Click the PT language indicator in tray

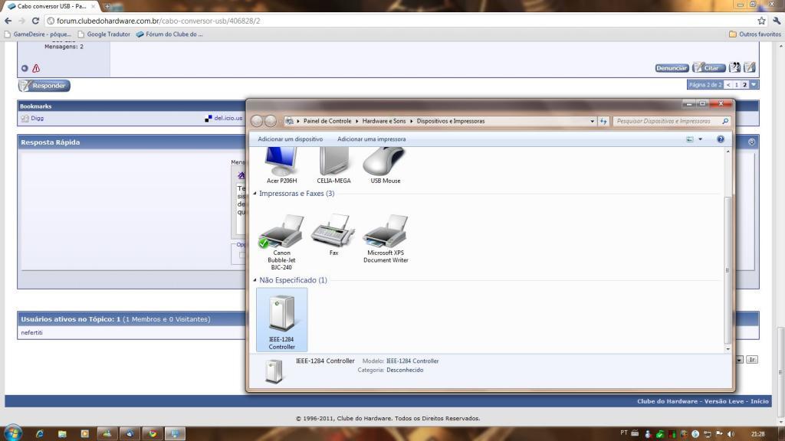[x=624, y=433]
